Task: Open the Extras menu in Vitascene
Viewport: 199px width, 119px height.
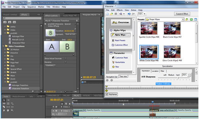Action: pos(134,10)
